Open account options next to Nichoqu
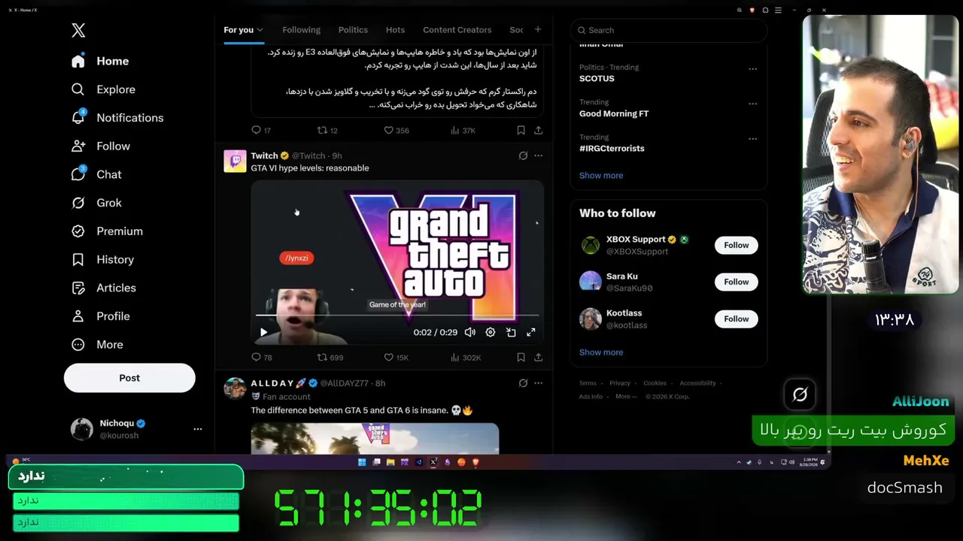This screenshot has height=541, width=963. (198, 429)
